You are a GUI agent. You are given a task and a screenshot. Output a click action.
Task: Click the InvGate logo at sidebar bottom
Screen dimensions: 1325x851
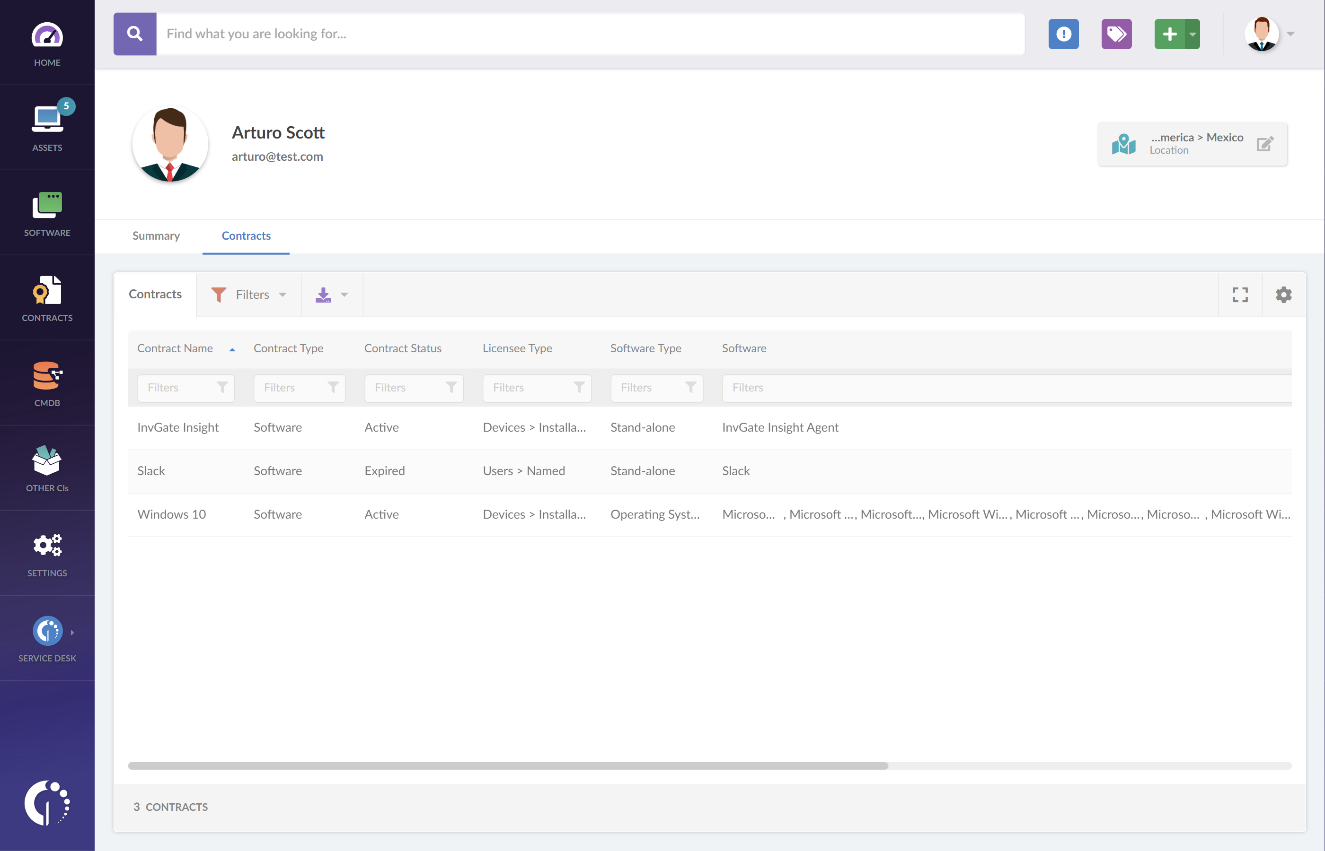pyautogui.click(x=47, y=803)
